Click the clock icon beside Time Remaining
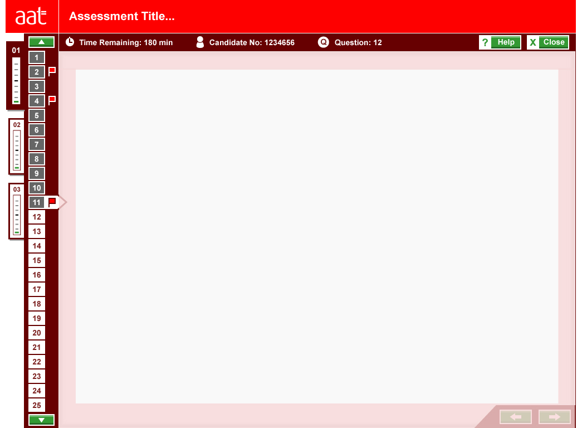582x428 pixels. 70,42
